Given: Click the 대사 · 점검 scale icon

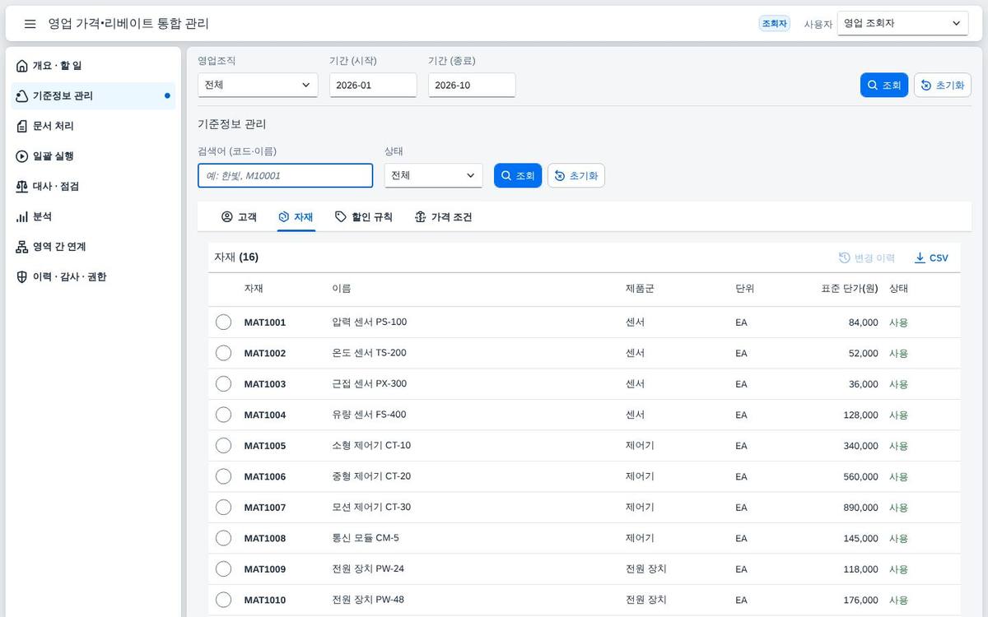Looking at the screenshot, I should 22,187.
